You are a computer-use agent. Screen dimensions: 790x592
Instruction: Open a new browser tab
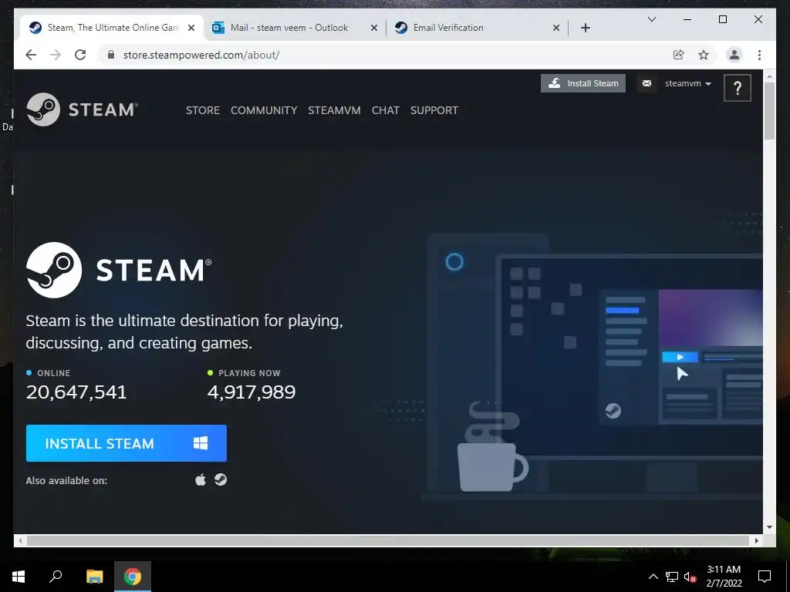click(586, 28)
